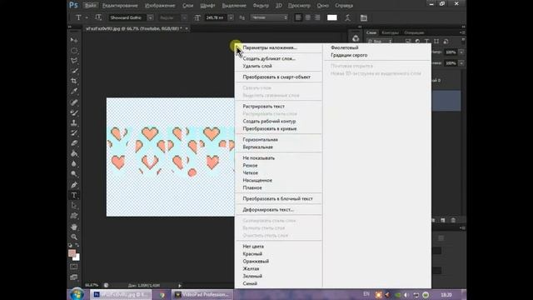Select the Clone Stamp tool
533x300 pixels.
pyautogui.click(x=74, y=122)
